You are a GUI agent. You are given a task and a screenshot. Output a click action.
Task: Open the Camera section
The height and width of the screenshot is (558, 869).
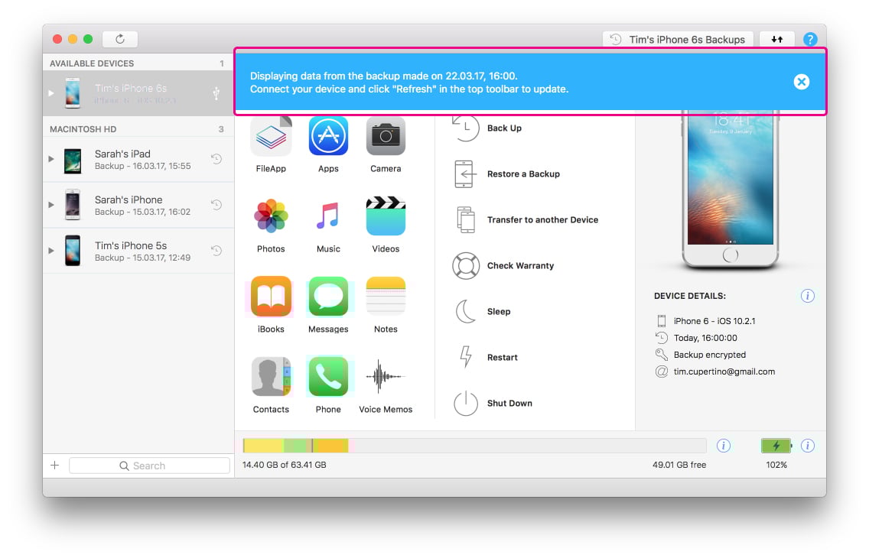point(386,137)
